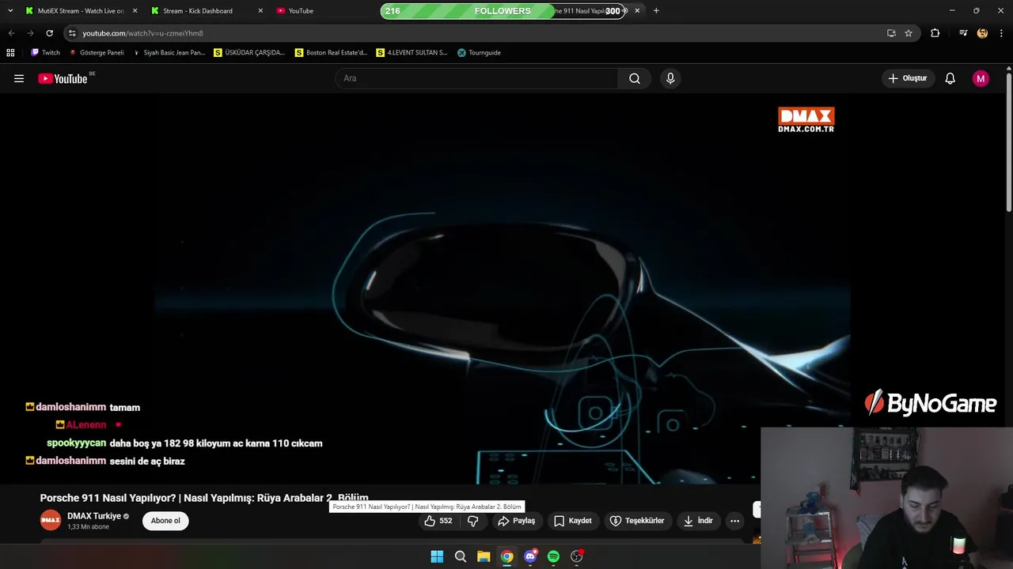Go back in browser history
The width and height of the screenshot is (1013, 569).
tap(11, 33)
